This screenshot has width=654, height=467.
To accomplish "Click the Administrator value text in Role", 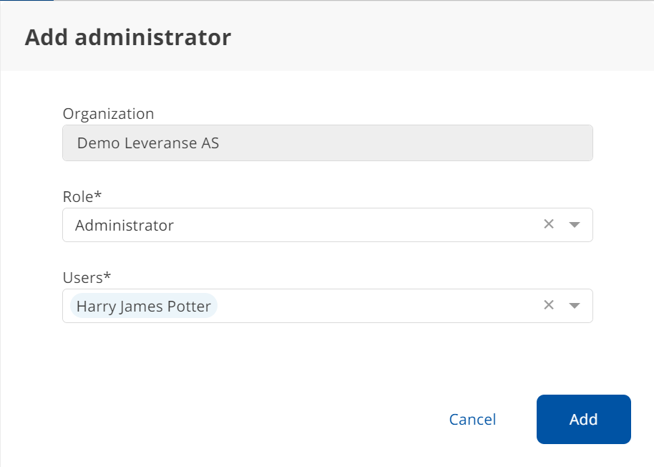I will tap(125, 226).
